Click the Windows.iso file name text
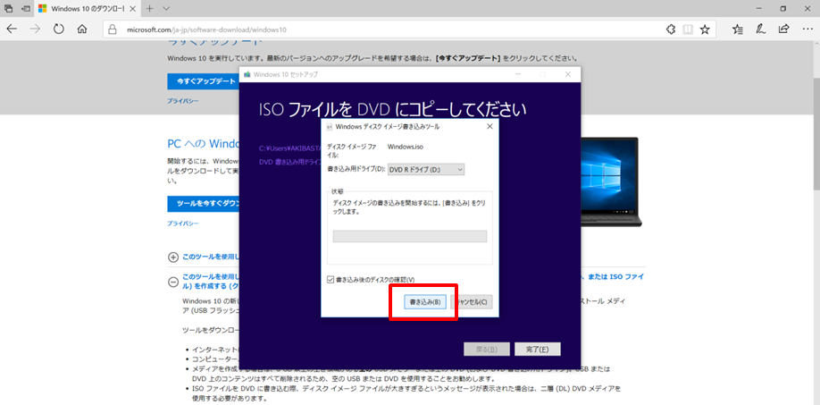This screenshot has height=405, width=820. click(406, 147)
